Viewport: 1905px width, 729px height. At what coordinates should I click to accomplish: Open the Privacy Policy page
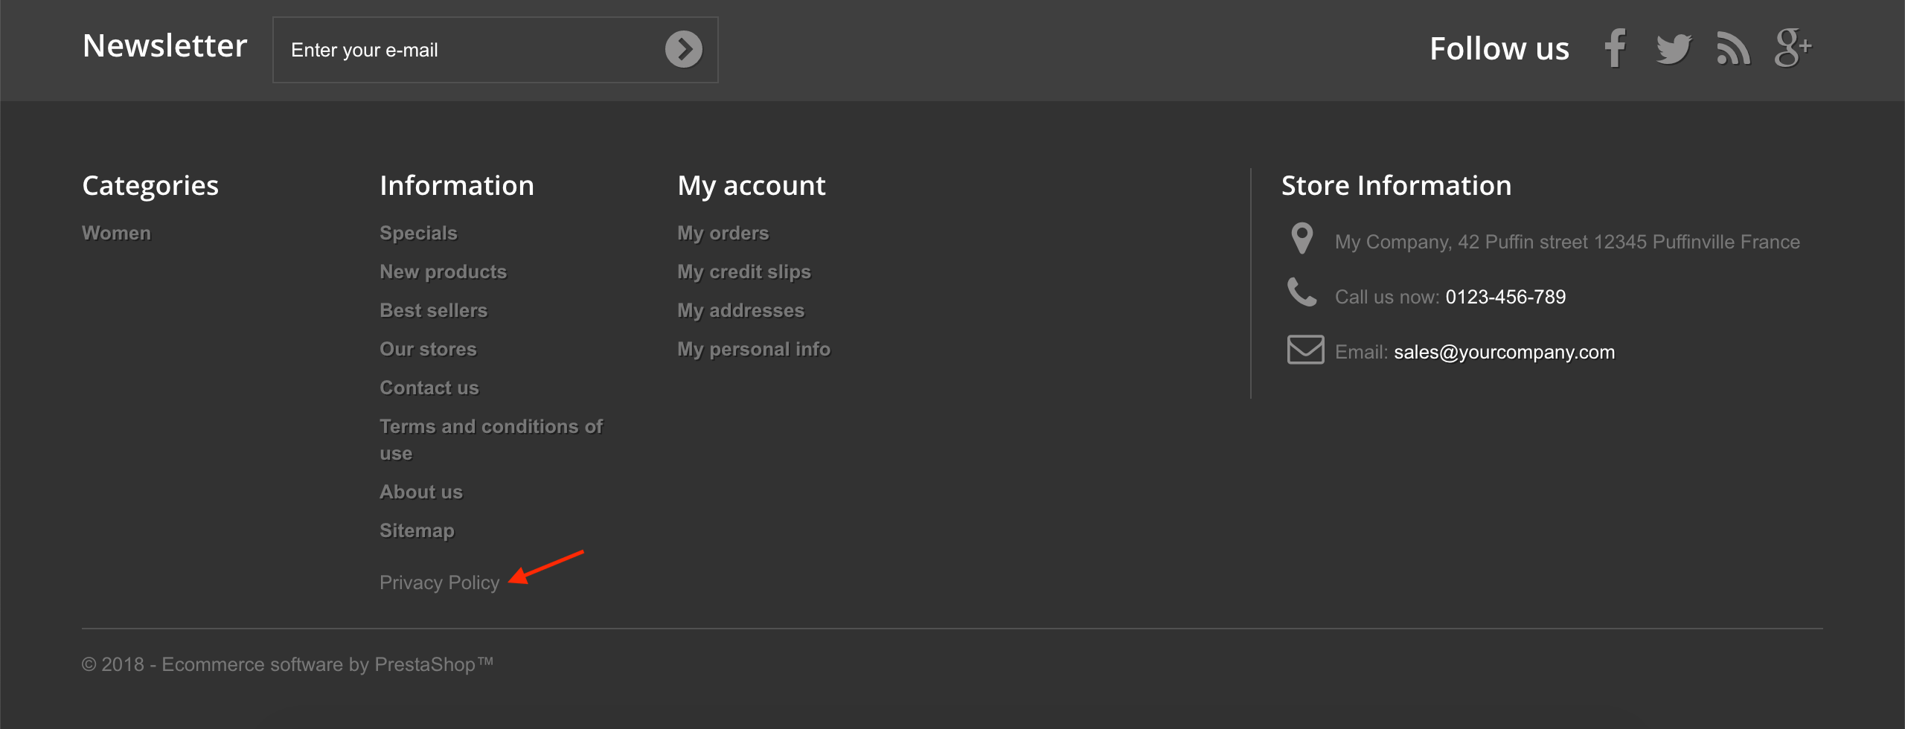(439, 582)
